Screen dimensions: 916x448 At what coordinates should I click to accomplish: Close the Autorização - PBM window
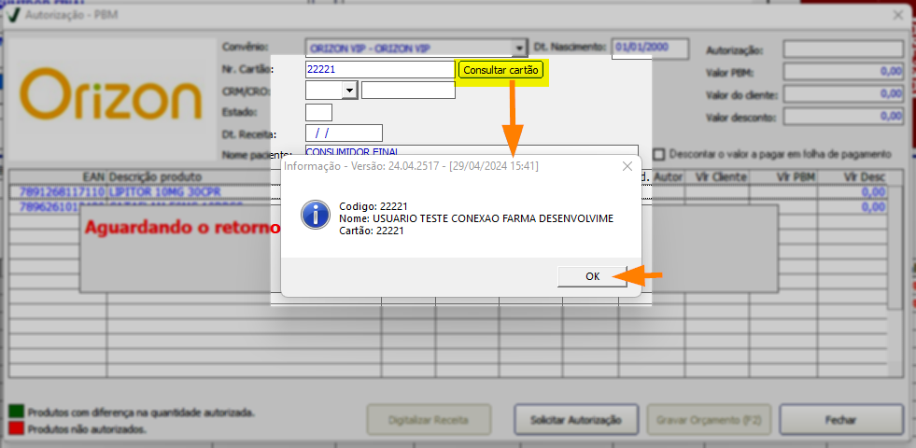(x=898, y=15)
